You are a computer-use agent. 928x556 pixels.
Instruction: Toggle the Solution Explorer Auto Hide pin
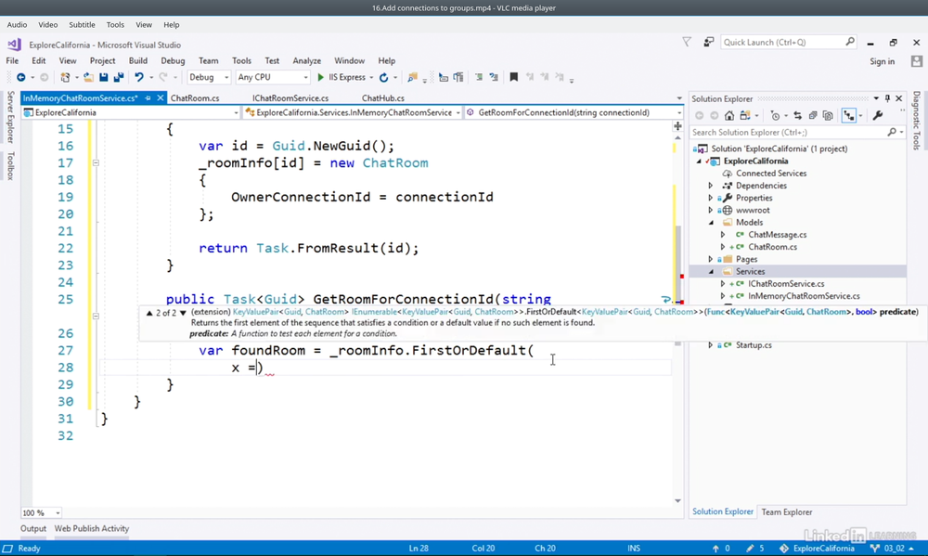point(887,98)
